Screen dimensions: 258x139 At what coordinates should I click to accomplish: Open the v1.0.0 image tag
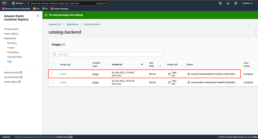pos(63,82)
